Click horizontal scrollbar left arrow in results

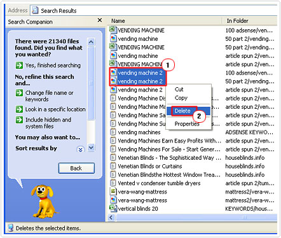click(111, 217)
